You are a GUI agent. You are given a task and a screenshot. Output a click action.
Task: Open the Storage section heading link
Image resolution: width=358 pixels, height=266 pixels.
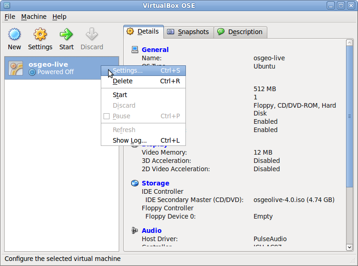(x=156, y=183)
